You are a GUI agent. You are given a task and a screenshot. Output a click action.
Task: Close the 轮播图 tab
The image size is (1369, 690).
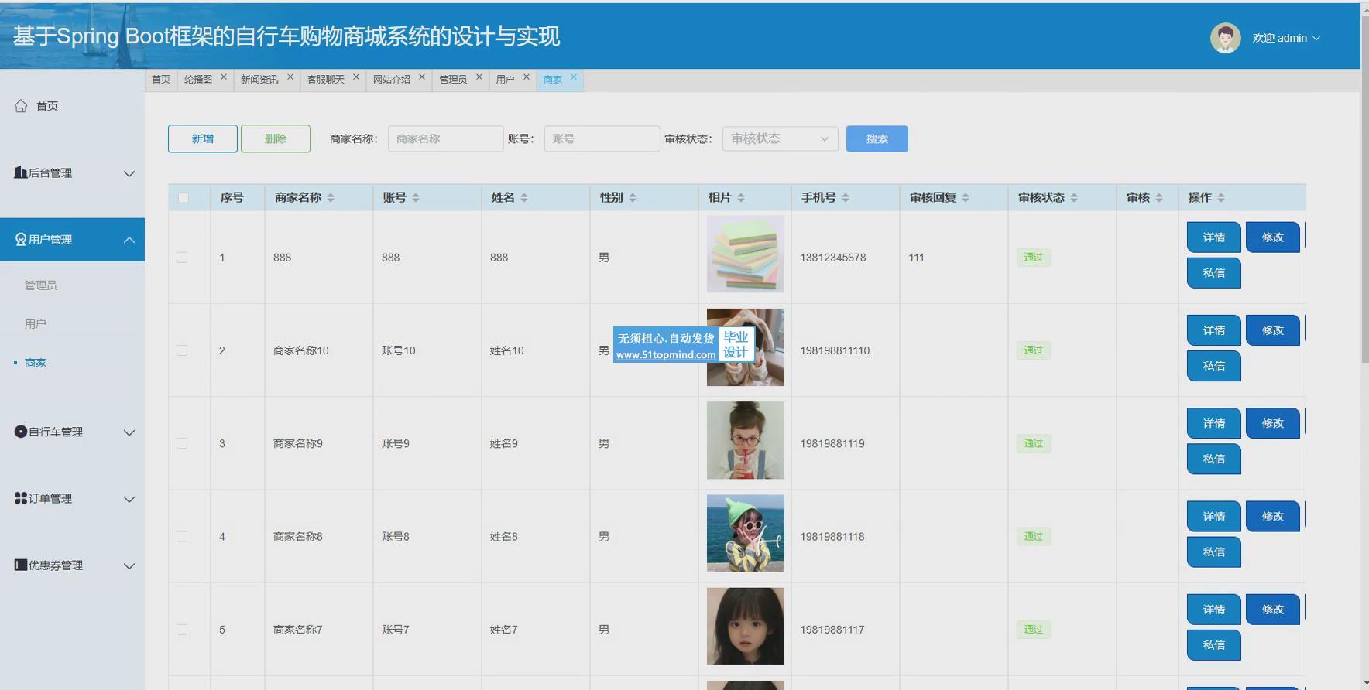[224, 77]
